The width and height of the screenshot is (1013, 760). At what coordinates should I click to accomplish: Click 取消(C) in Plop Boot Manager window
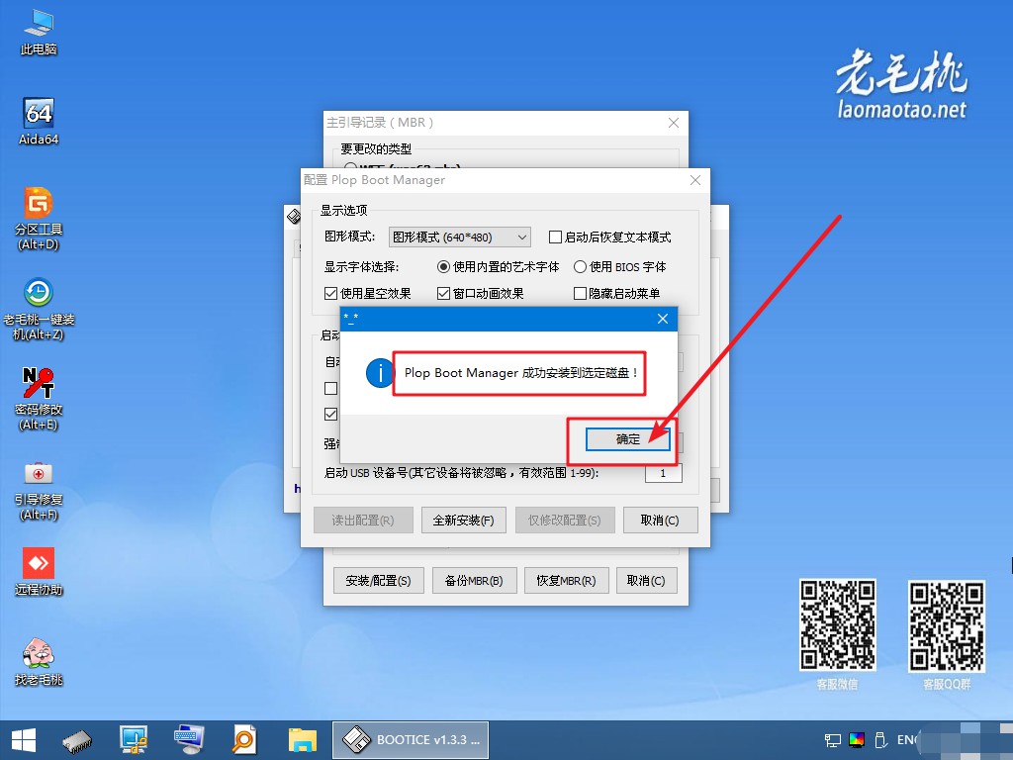point(660,521)
